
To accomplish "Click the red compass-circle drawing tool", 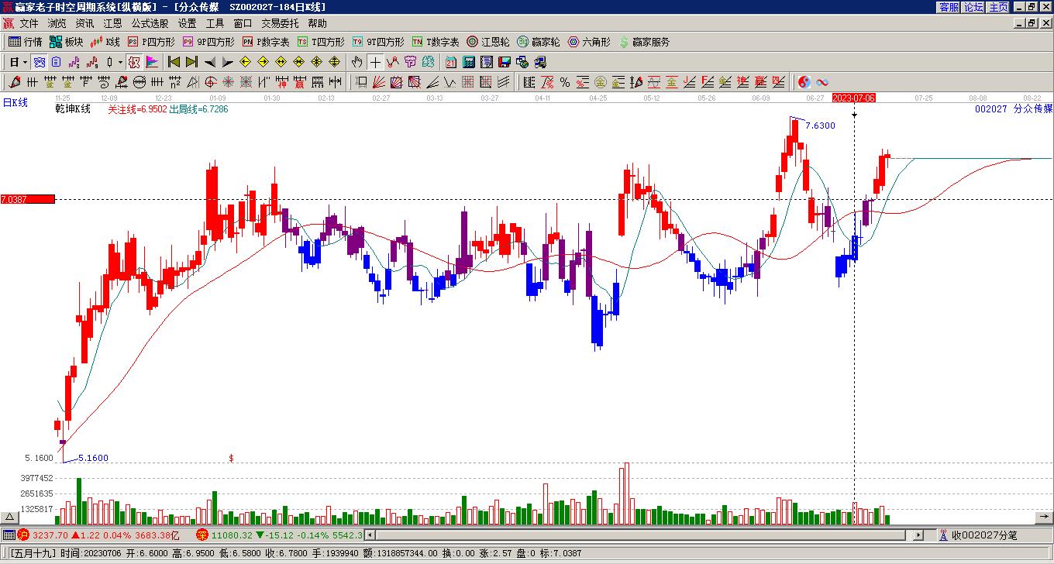I will [210, 82].
